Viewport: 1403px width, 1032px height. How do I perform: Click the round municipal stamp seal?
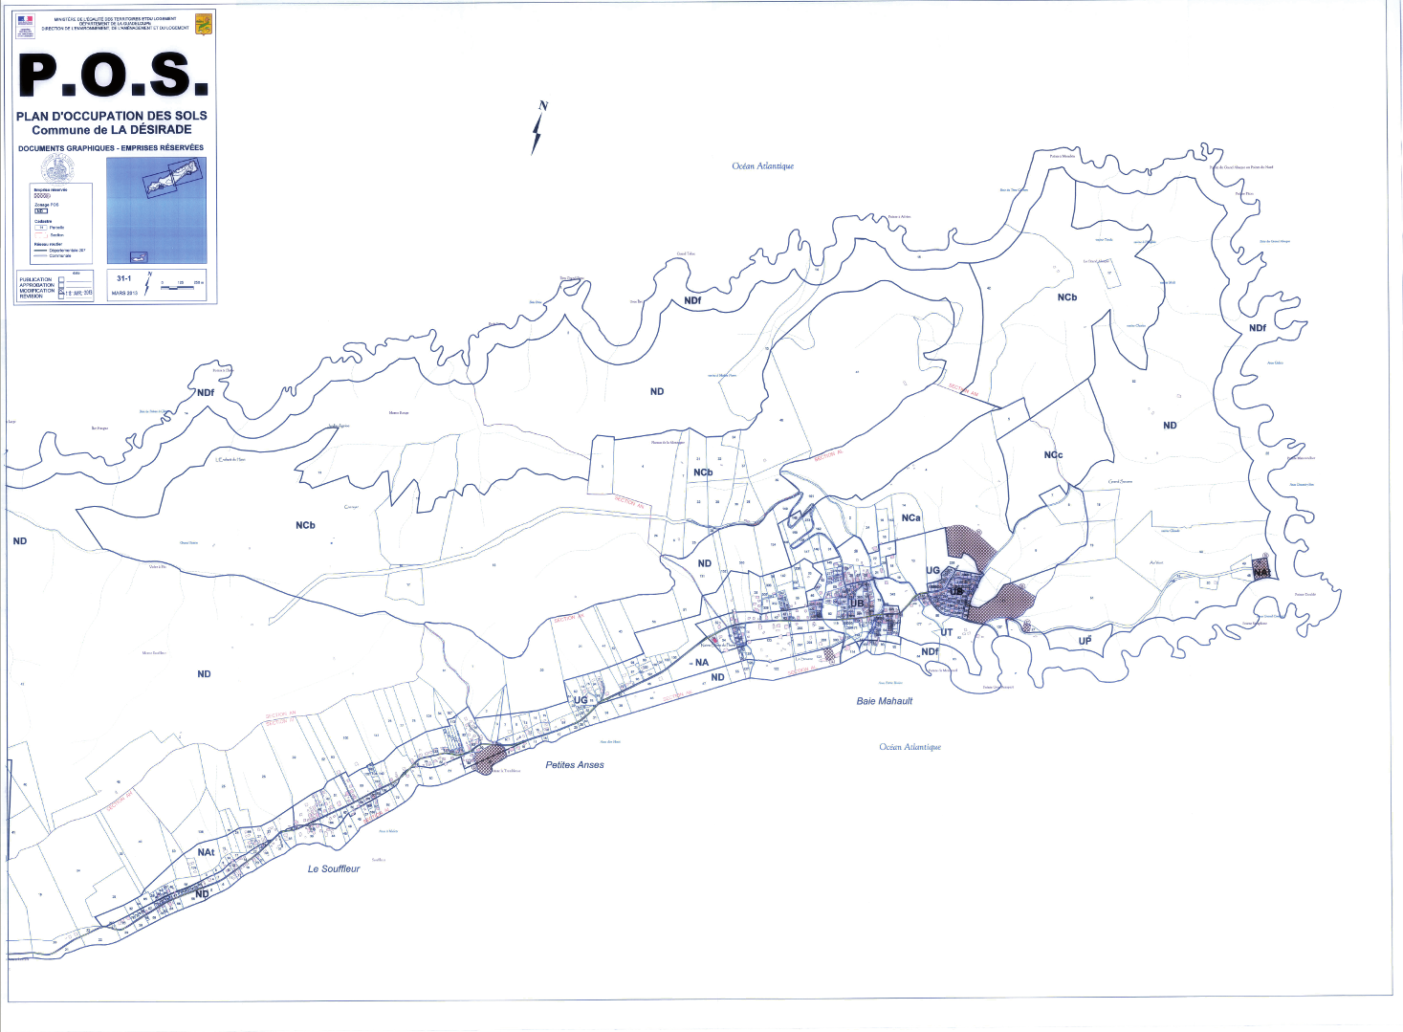click(x=58, y=169)
